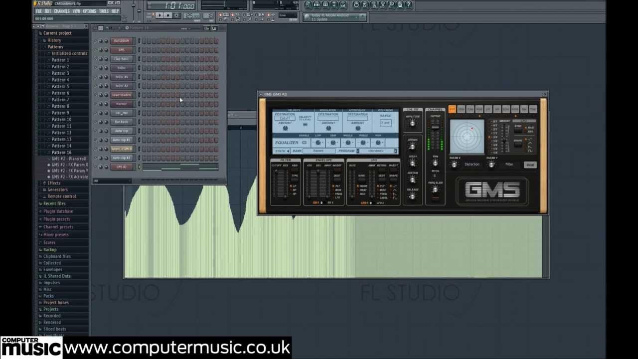
Task: Arm the transport Record button
Action: [176, 15]
